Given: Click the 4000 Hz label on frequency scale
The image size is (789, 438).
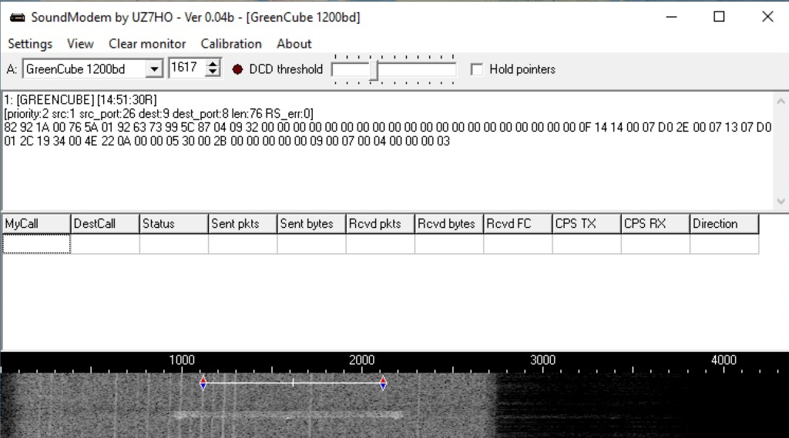Looking at the screenshot, I should pos(724,360).
